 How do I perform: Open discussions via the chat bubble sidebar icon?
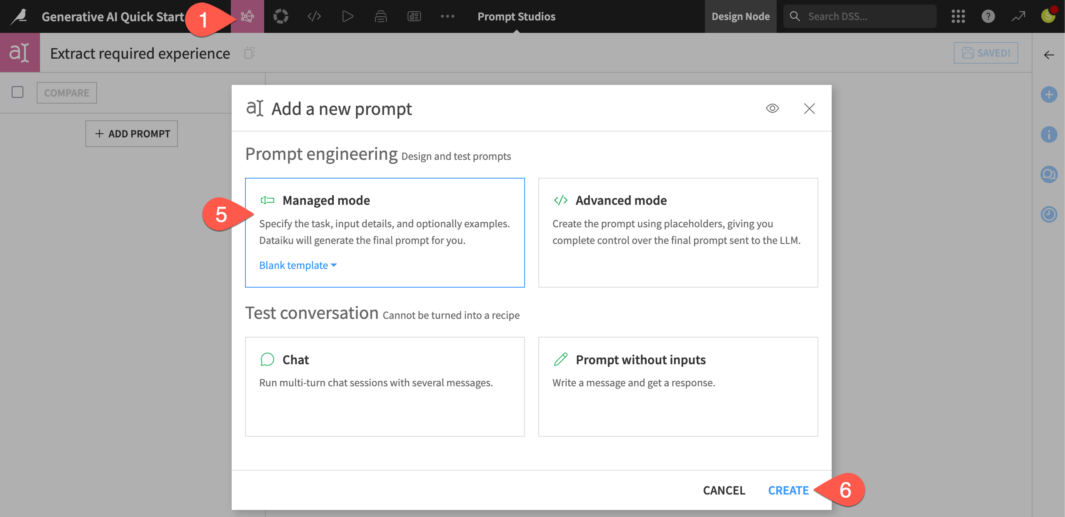pyautogui.click(x=1050, y=174)
